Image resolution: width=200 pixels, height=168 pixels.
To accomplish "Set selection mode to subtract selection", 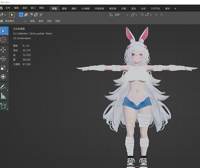I will [31, 15].
